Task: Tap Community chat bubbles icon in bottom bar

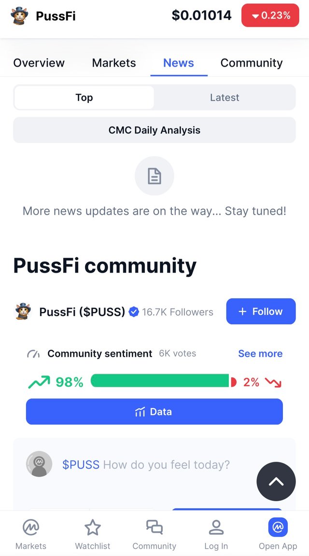Action: 154,527
